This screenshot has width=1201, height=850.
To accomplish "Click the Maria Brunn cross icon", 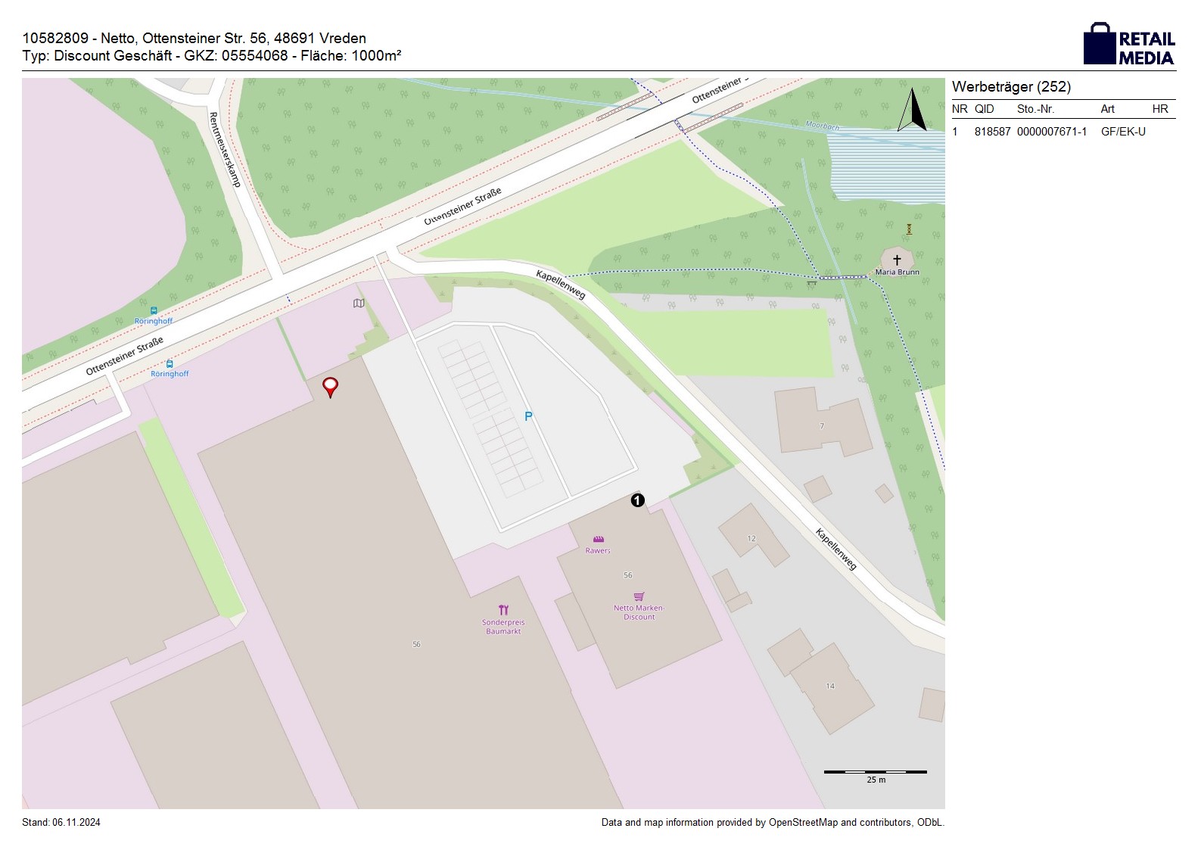I will coord(897,260).
